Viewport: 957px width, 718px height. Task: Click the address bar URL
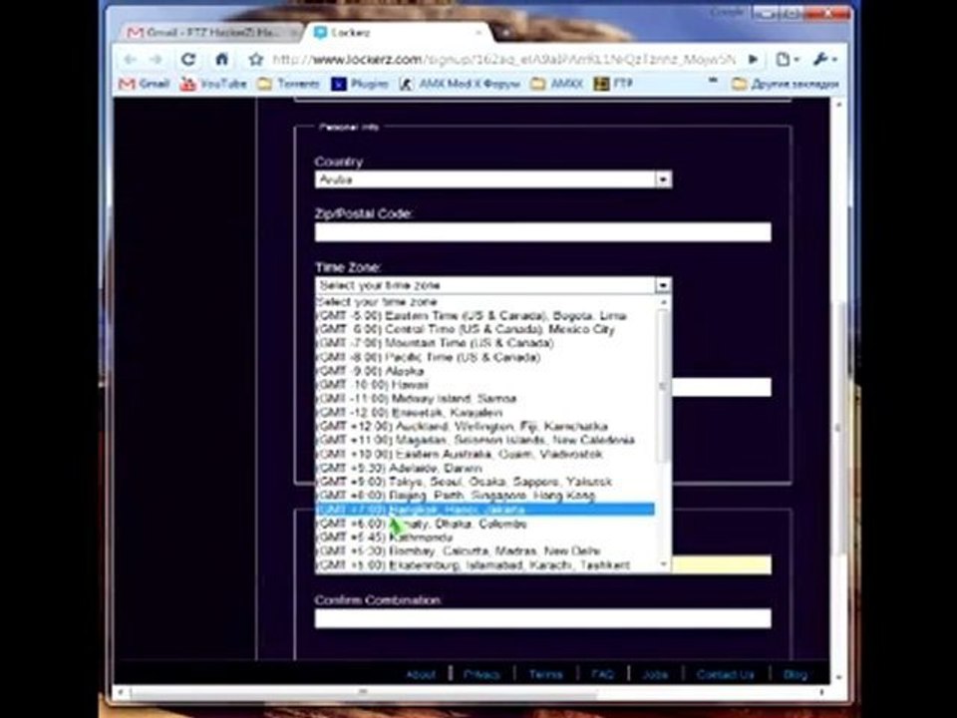point(503,59)
